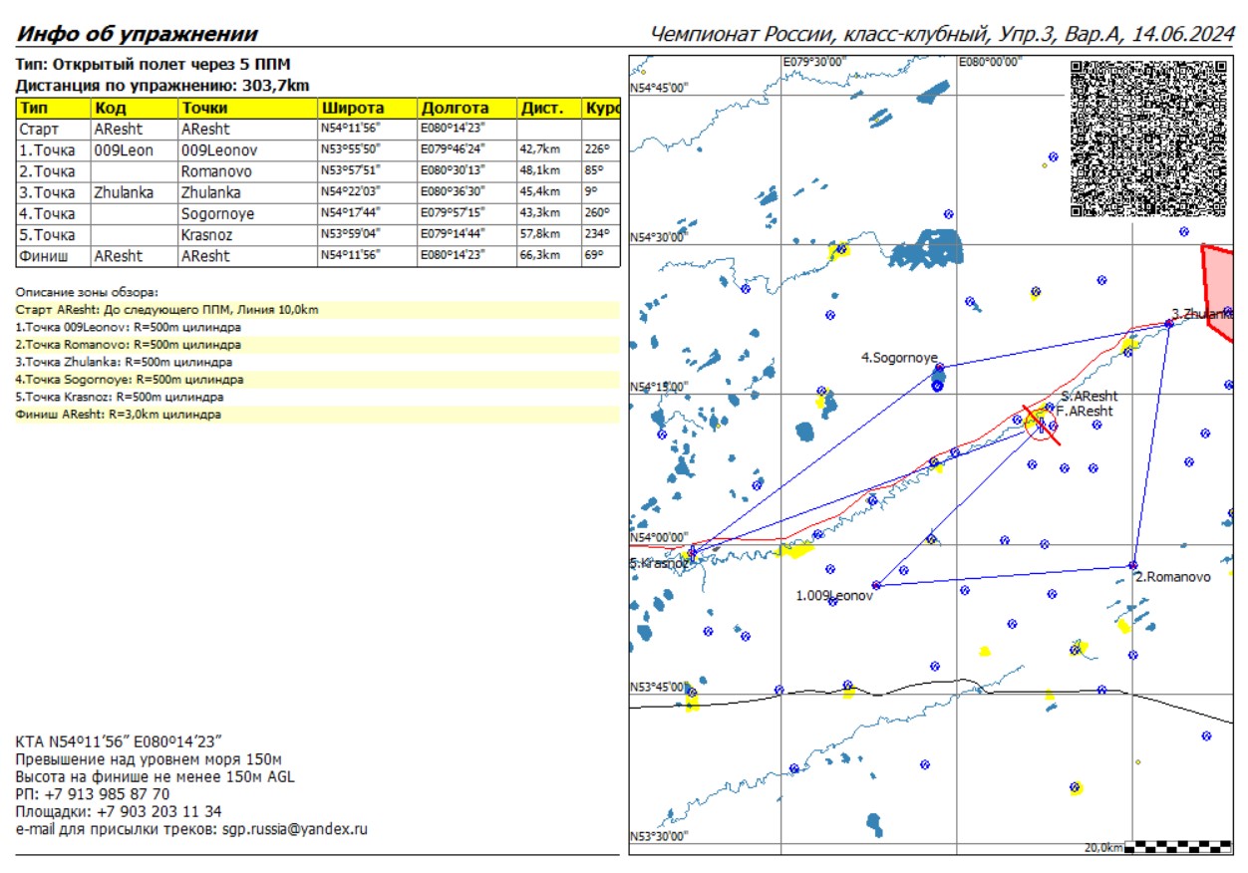Click the large blue lake near N54°30'
This screenshot has width=1248, height=873.
pos(927,250)
